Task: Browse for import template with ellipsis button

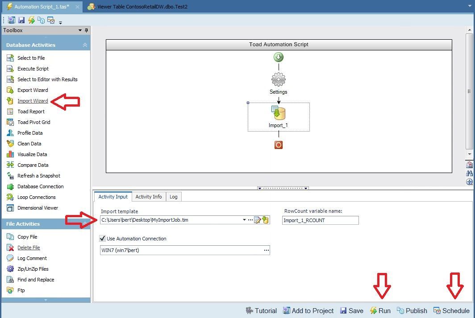Action: tap(250, 220)
